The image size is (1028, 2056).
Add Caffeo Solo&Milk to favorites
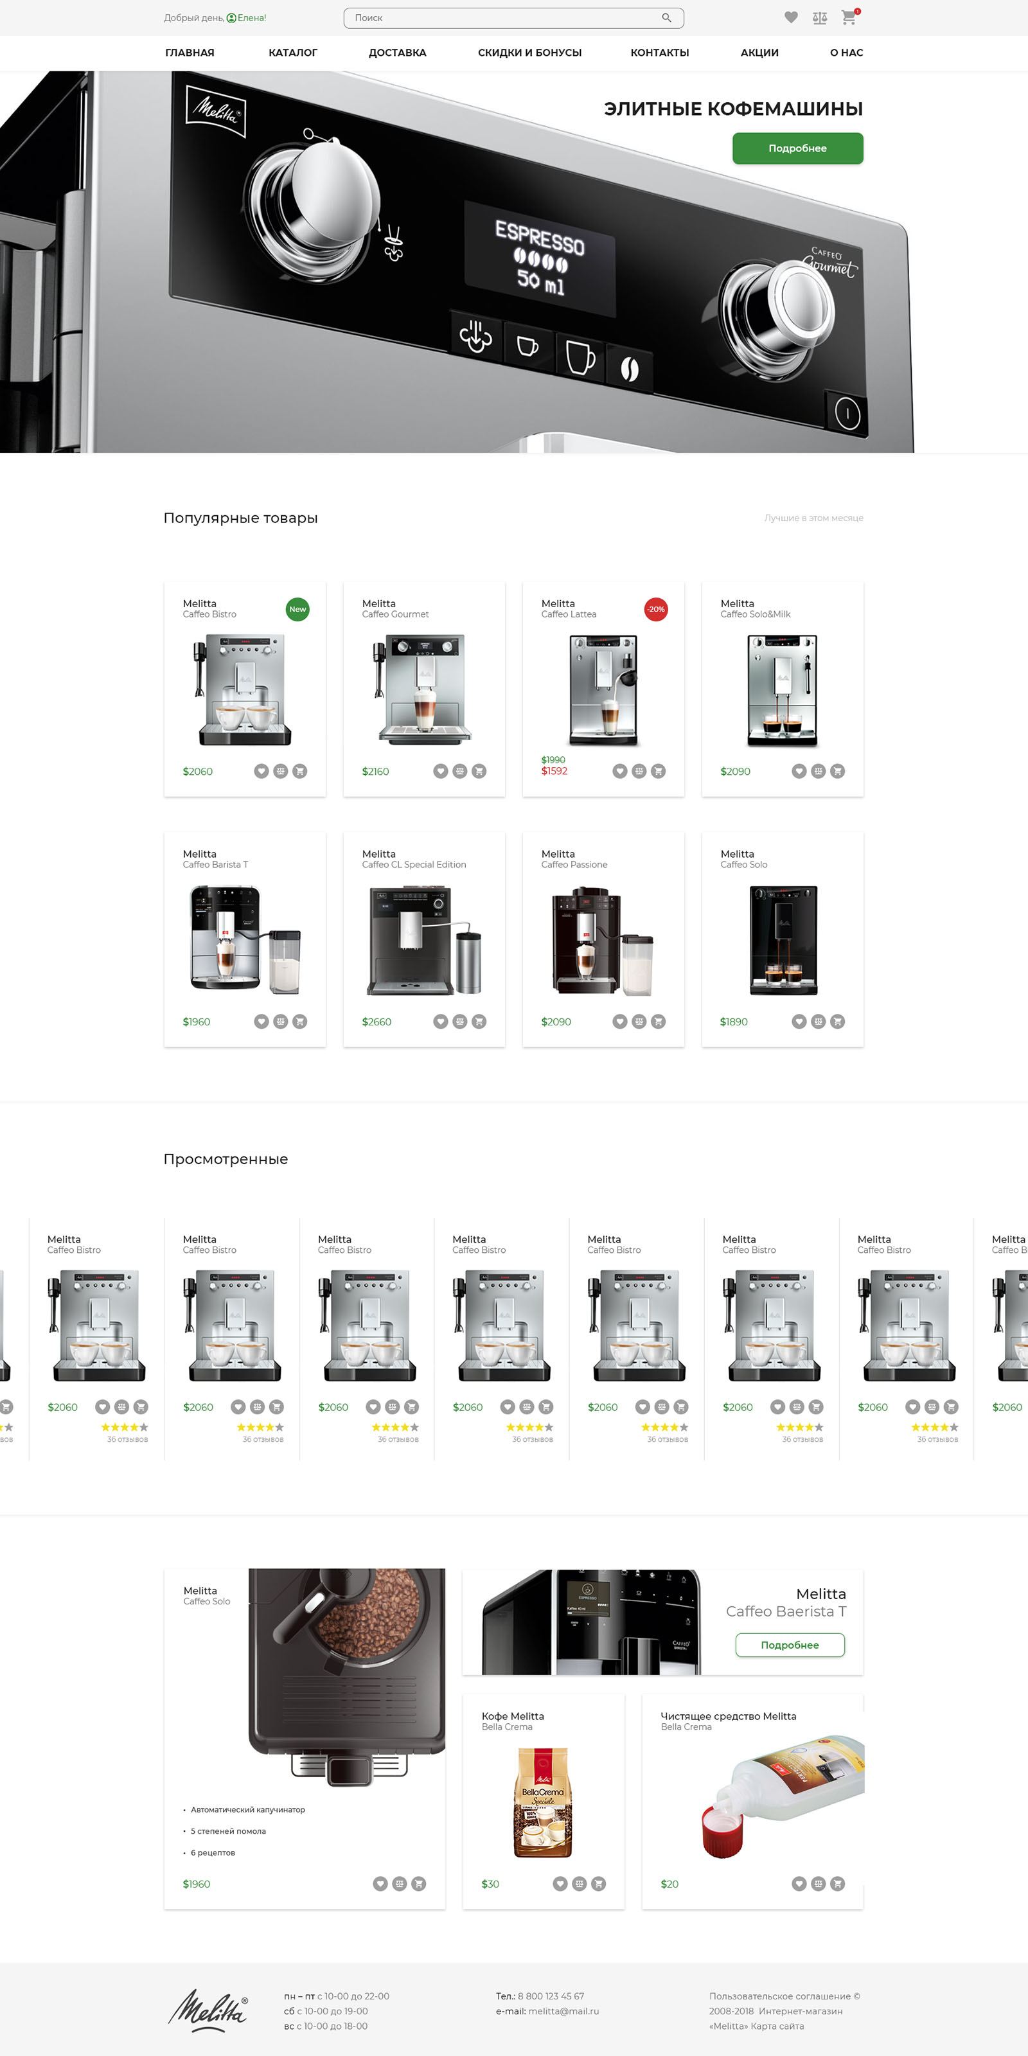tap(799, 771)
